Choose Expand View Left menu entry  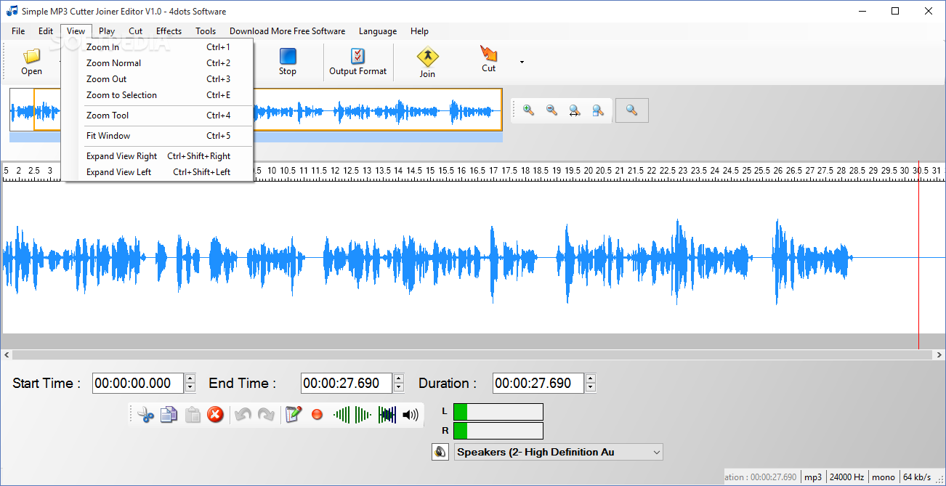point(158,172)
